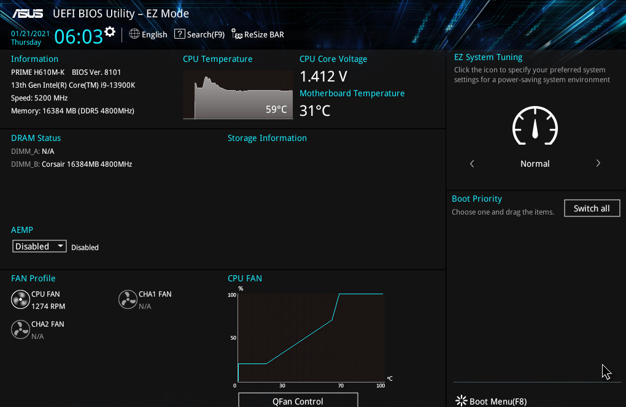Open the AEMP Disabled dropdown
Image resolution: width=626 pixels, height=407 pixels.
click(x=39, y=246)
